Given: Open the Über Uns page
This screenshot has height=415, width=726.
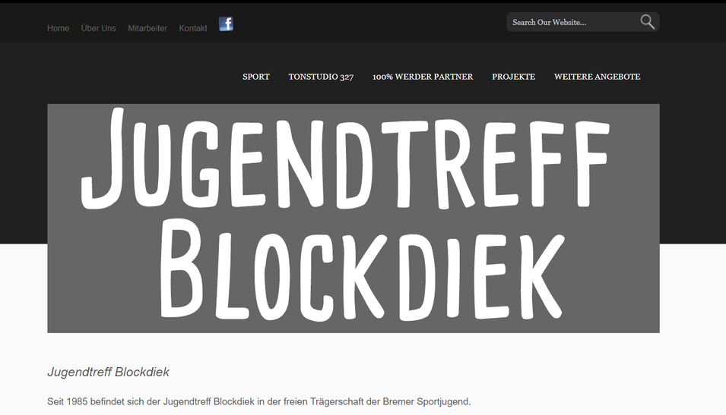Looking at the screenshot, I should (x=98, y=28).
